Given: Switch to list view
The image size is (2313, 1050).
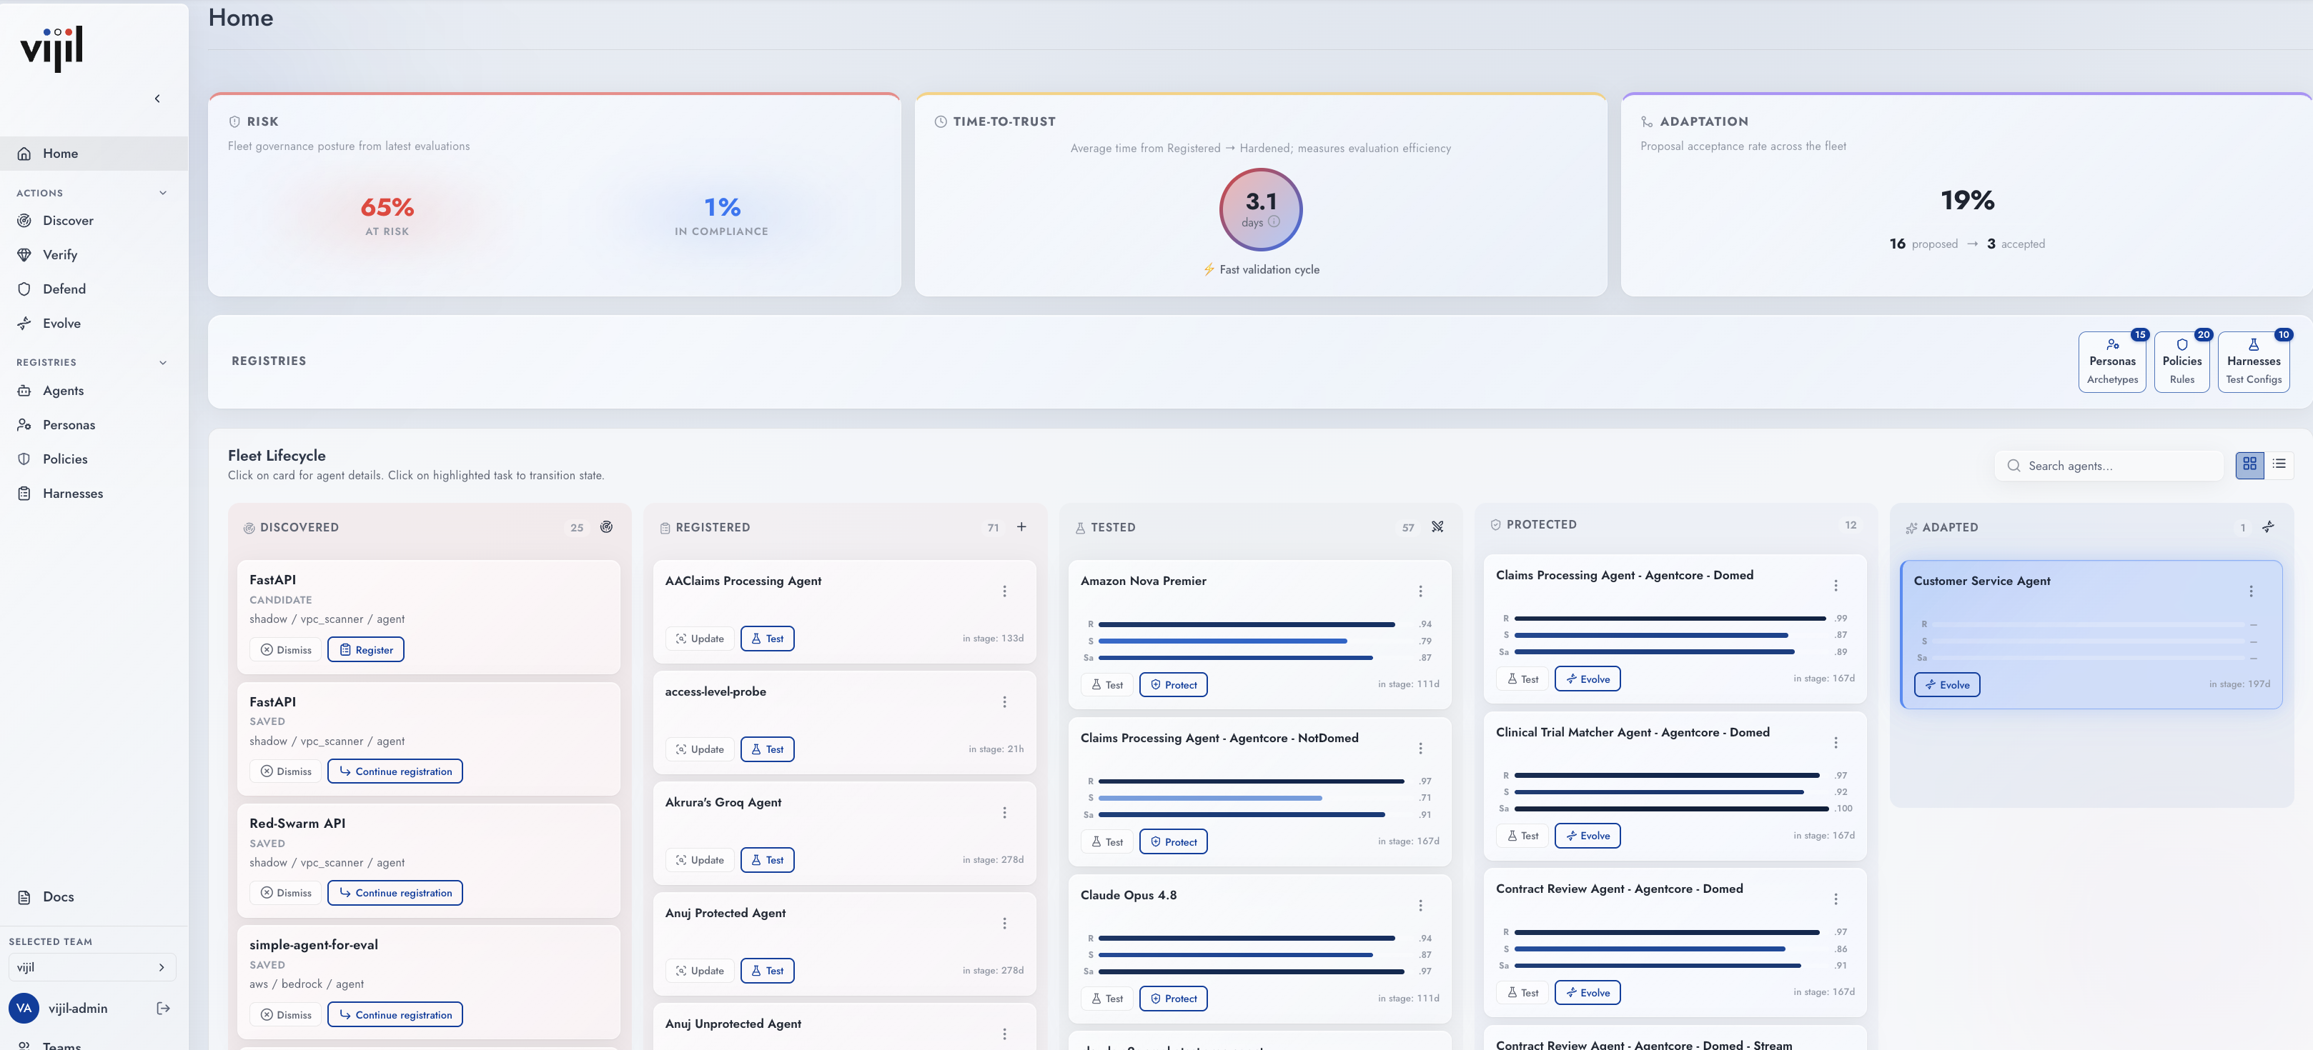Looking at the screenshot, I should click(x=2279, y=465).
